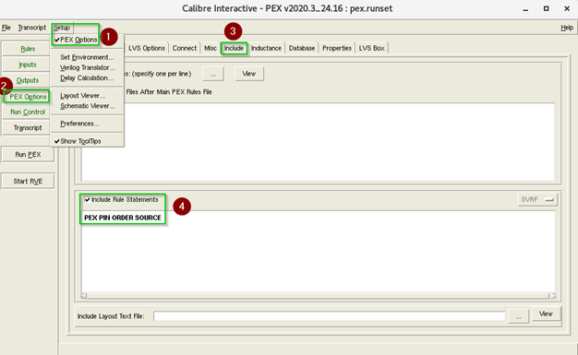
Task: Click the Setup menu
Action: (x=62, y=28)
